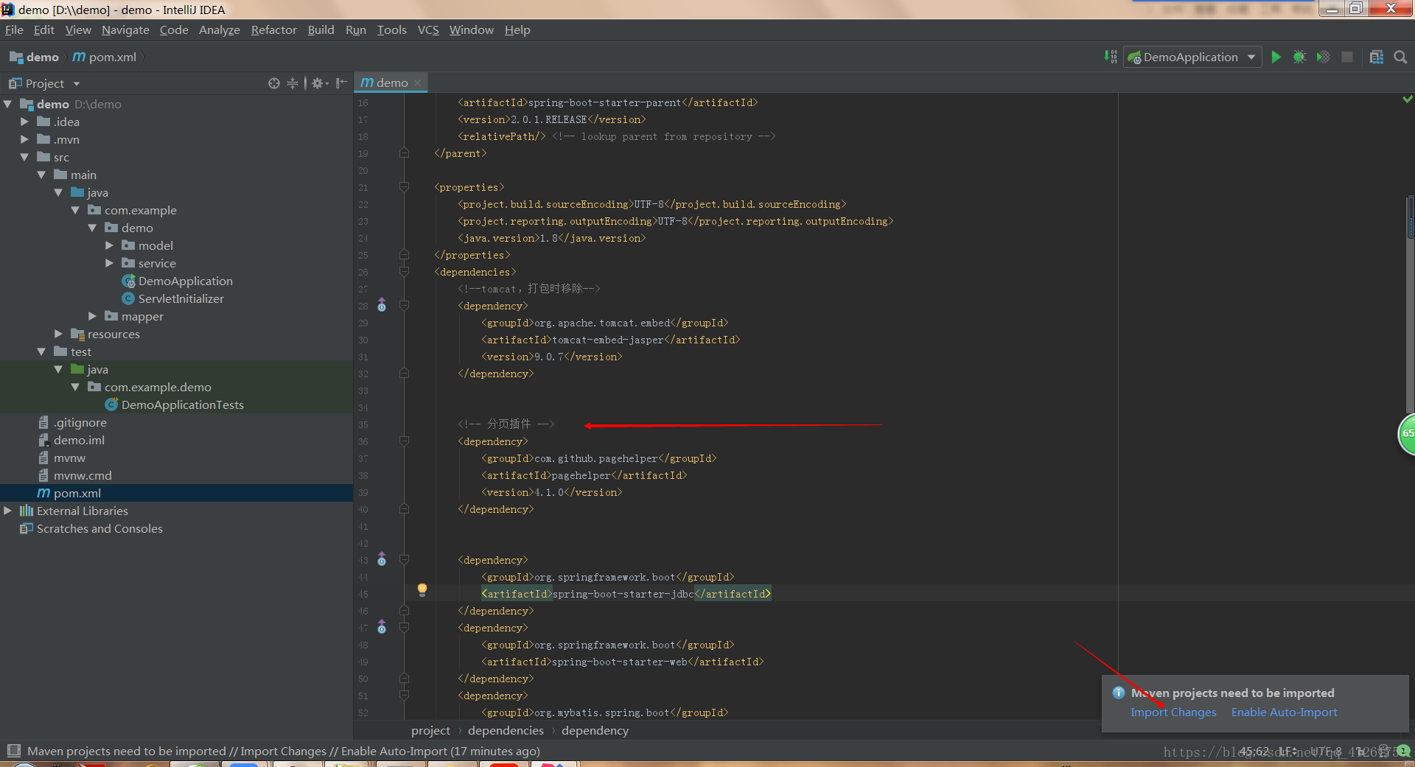
Task: Hide the Project tool window
Action: [341, 83]
